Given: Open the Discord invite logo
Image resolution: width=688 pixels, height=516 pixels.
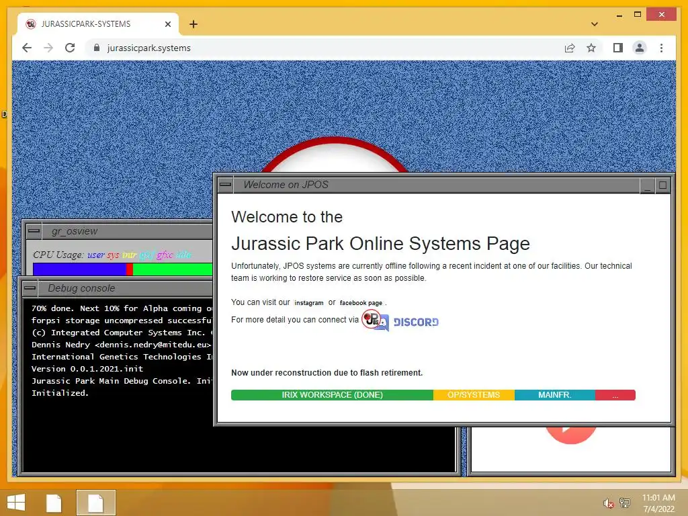Looking at the screenshot, I should (400, 320).
